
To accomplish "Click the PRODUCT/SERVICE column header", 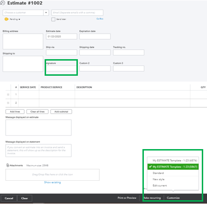I will tap(51, 87).
